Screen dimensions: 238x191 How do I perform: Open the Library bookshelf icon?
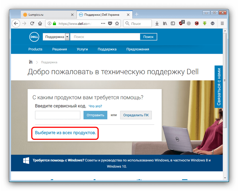(165, 23)
